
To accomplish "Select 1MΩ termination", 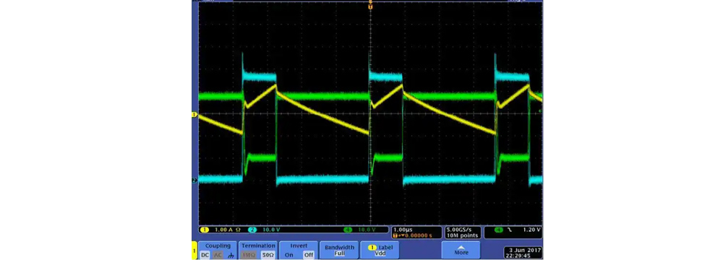I will [x=249, y=255].
